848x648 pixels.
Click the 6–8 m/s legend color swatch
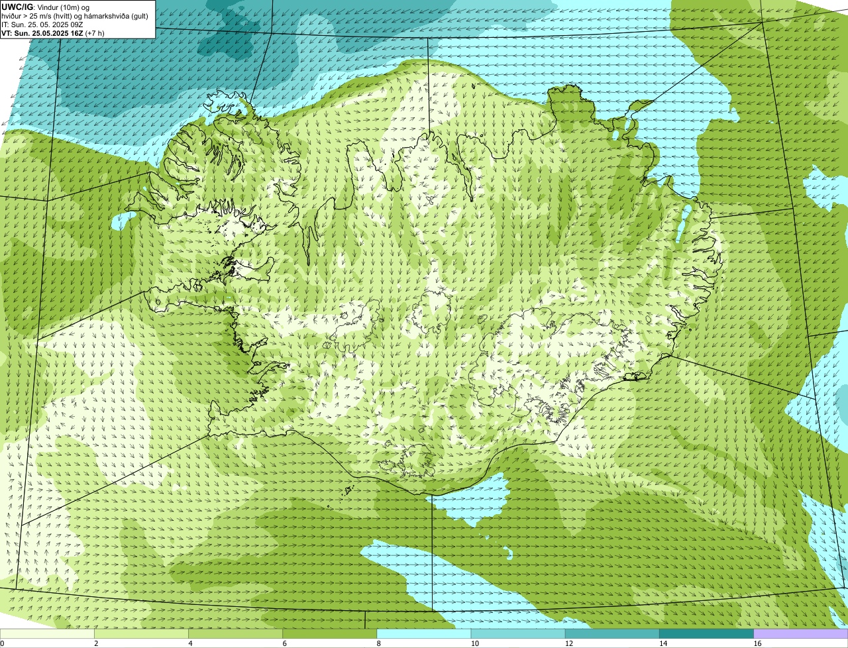[x=330, y=634]
